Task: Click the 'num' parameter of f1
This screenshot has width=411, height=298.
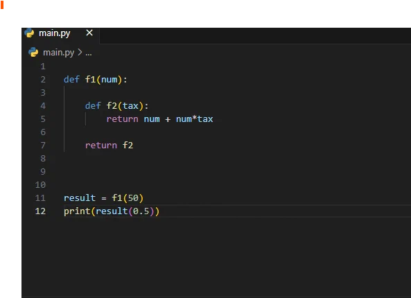Action: (110, 80)
